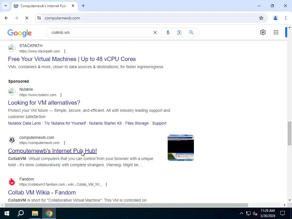Click the vertical scrollbar thumb
The width and height of the screenshot is (292, 219).
pos(289,133)
